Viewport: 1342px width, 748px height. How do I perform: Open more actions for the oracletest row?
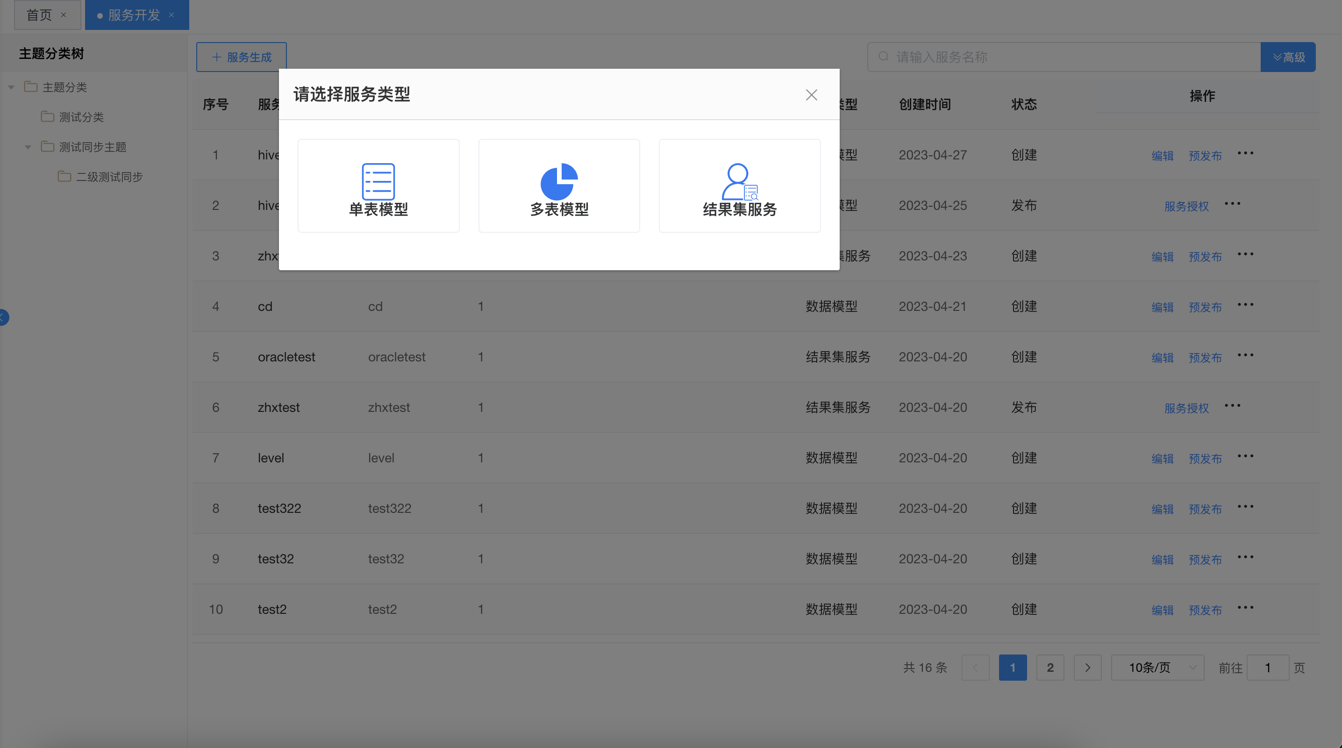pos(1246,355)
